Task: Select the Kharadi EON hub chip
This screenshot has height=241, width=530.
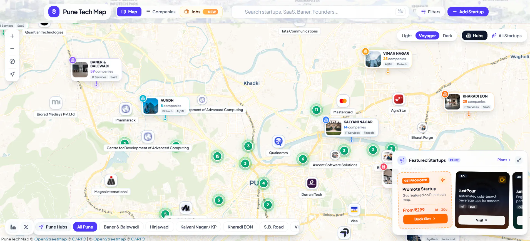Action: tap(240, 227)
